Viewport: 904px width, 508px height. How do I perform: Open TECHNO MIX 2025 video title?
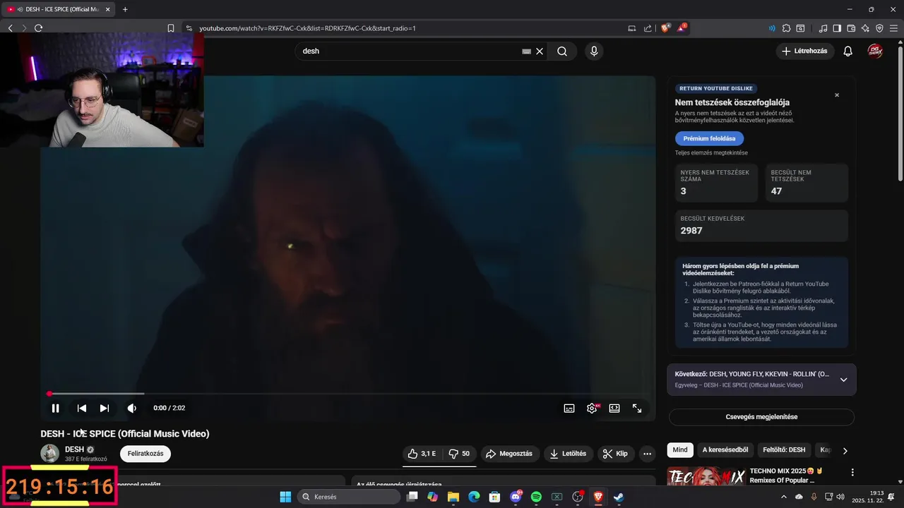point(786,476)
